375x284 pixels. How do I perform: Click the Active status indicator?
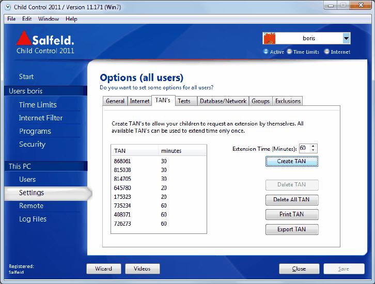[274, 52]
